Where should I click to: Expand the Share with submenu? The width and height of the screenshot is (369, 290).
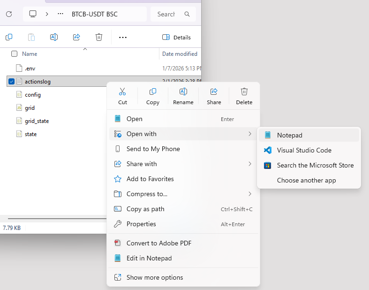pyautogui.click(x=183, y=164)
